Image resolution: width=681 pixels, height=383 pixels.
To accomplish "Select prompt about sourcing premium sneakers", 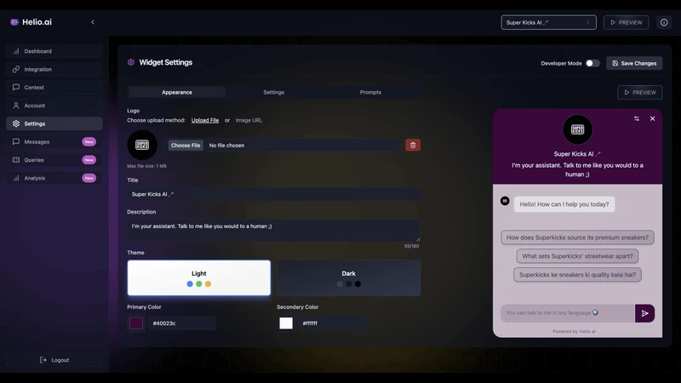I will [x=577, y=237].
